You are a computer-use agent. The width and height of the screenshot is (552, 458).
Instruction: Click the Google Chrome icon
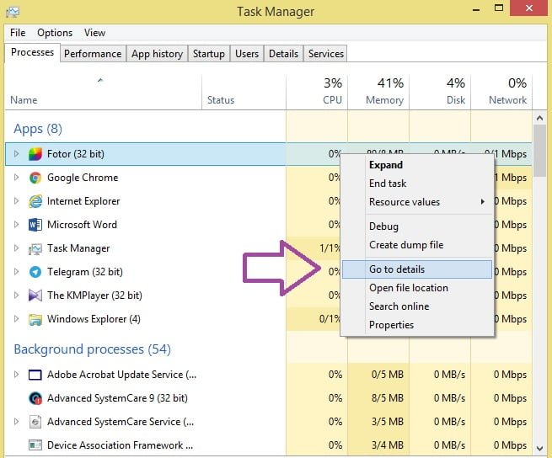(x=35, y=178)
